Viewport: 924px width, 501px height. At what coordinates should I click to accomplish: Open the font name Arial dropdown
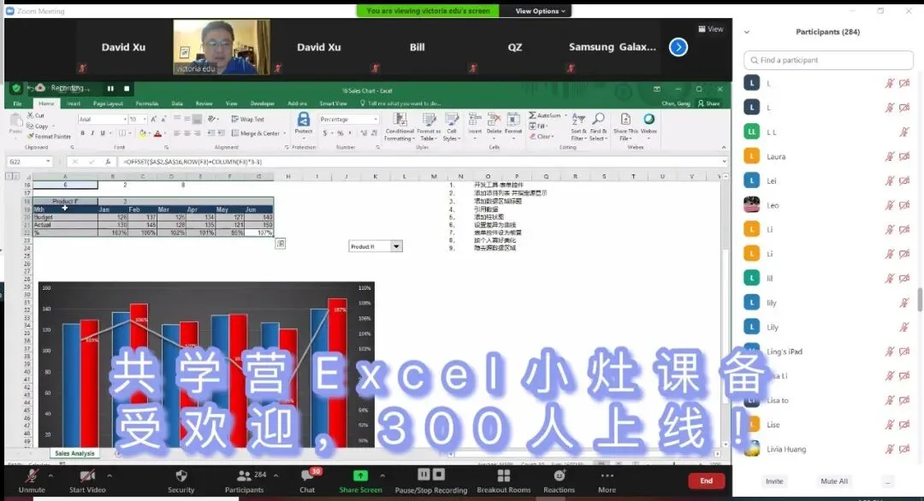click(125, 119)
